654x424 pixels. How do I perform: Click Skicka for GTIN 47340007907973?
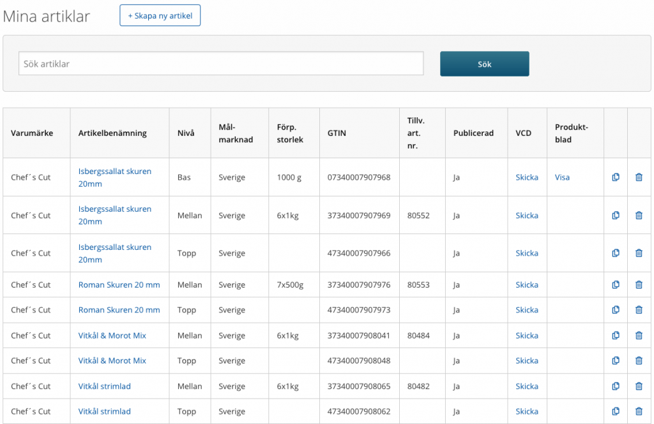tap(527, 310)
